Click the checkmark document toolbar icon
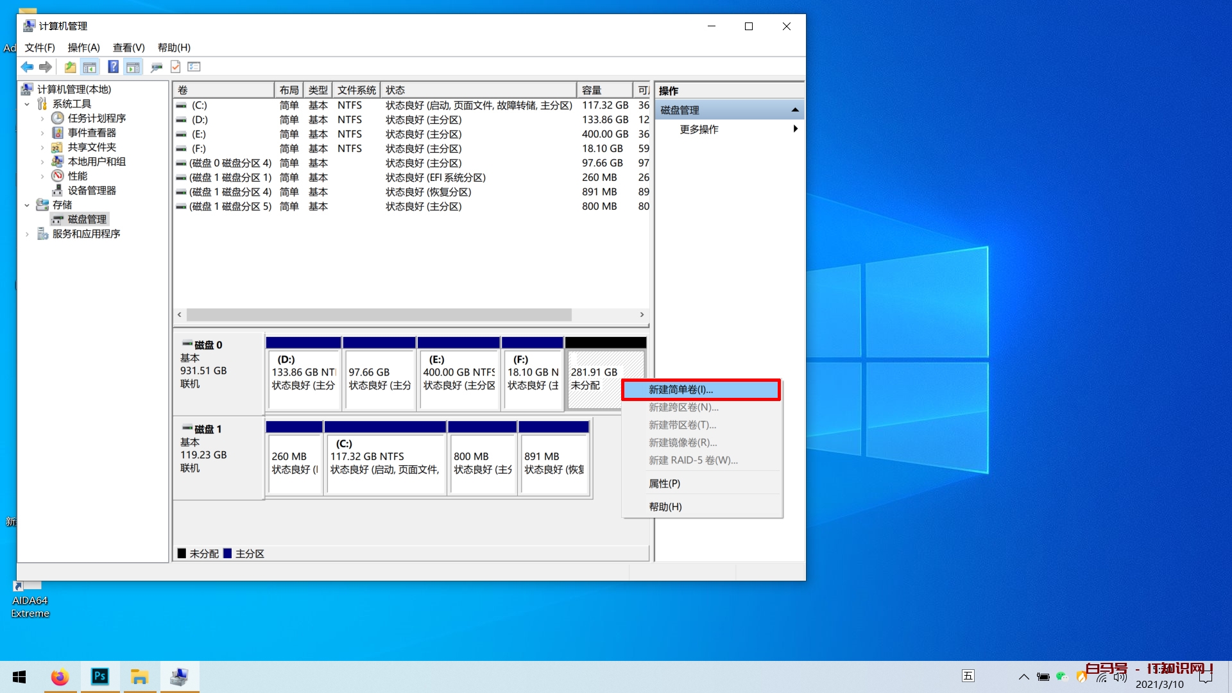 [175, 67]
